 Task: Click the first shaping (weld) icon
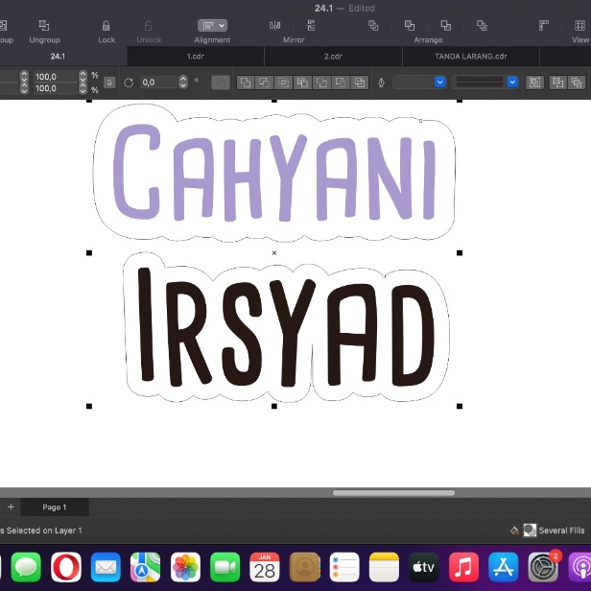pyautogui.click(x=245, y=83)
